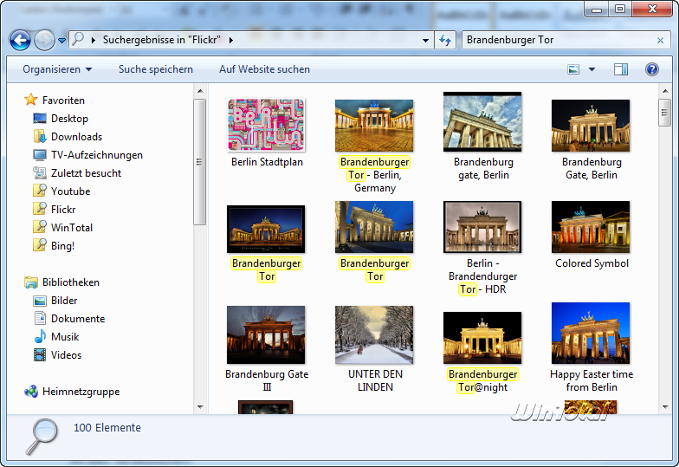Expand the address bar history dropdown
Image resolution: width=679 pixels, height=467 pixels.
[x=425, y=40]
